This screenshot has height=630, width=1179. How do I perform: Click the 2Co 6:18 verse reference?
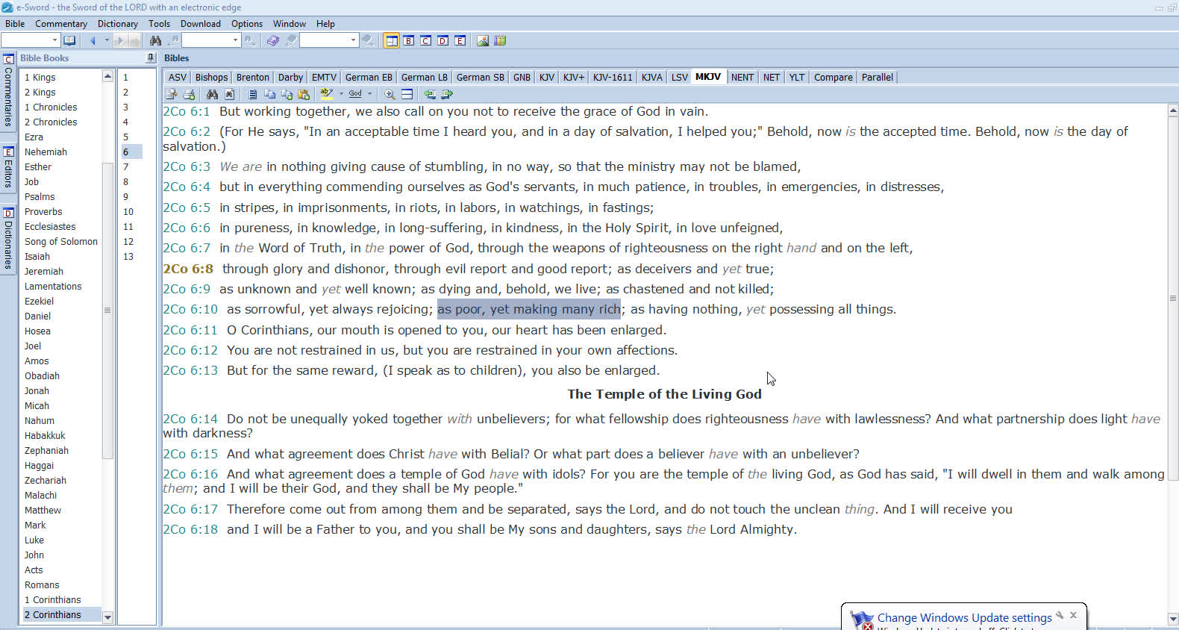tap(190, 529)
